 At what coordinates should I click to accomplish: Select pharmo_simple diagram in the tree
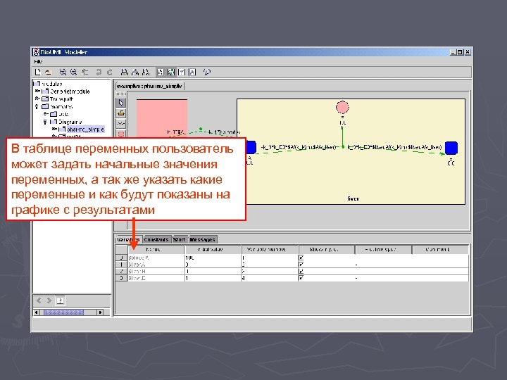point(85,129)
